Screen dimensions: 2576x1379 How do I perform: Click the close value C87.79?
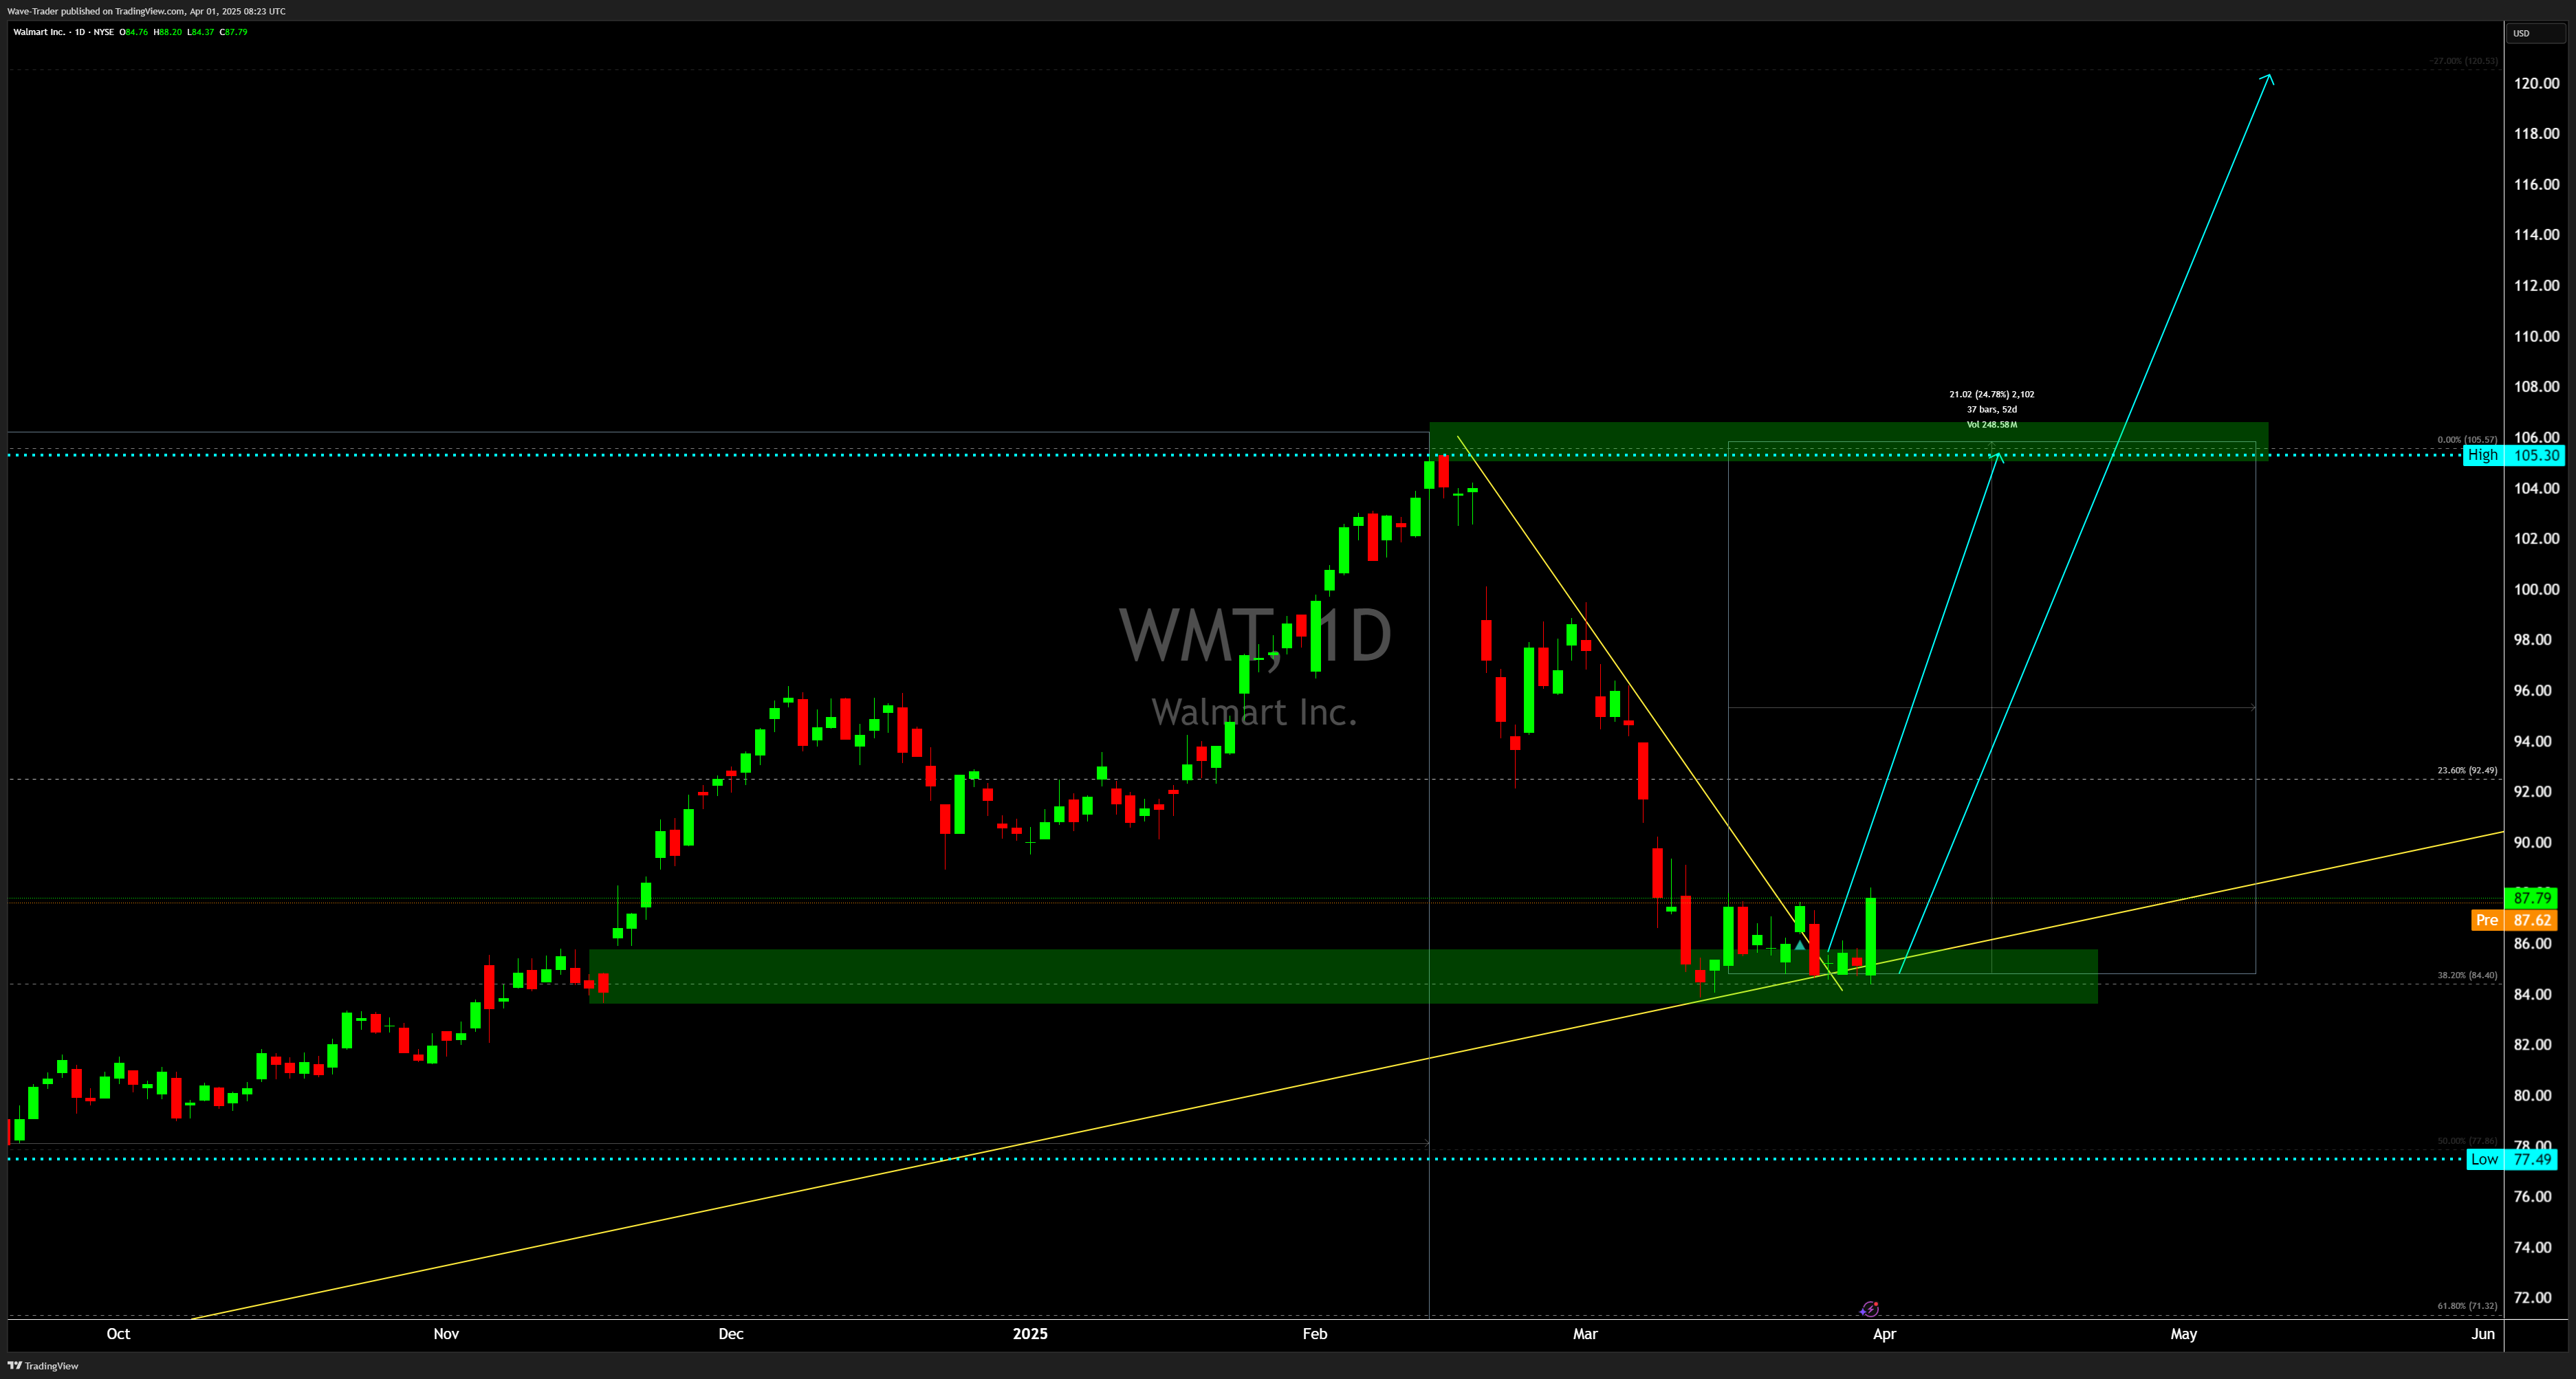click(x=234, y=32)
